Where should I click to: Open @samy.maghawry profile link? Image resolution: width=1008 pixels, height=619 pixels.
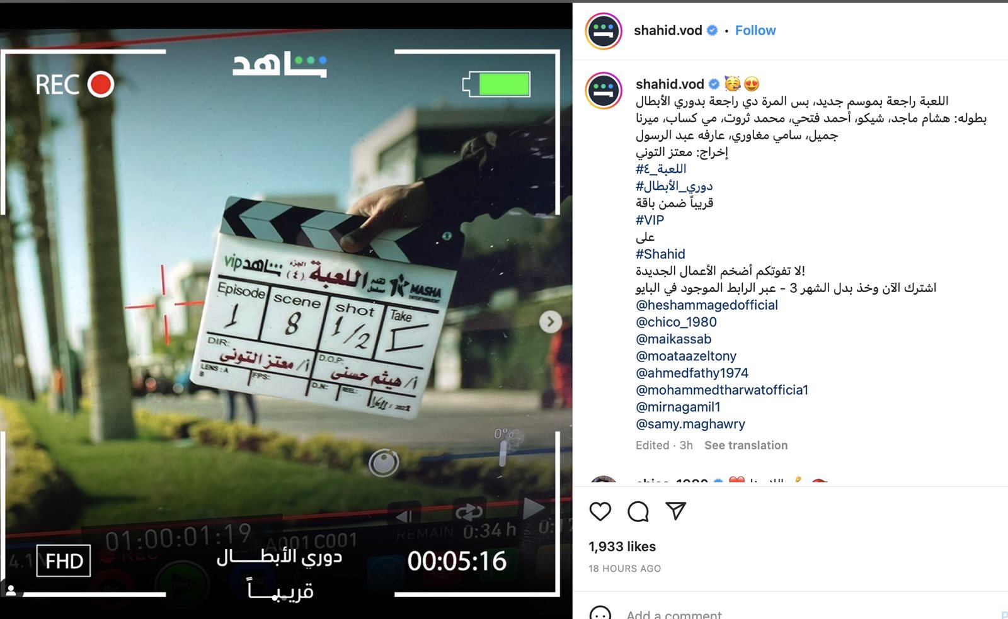pos(690,424)
